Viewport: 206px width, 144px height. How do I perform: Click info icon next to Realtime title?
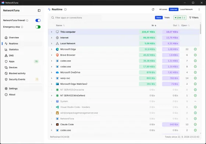pyautogui.click(x=65, y=10)
